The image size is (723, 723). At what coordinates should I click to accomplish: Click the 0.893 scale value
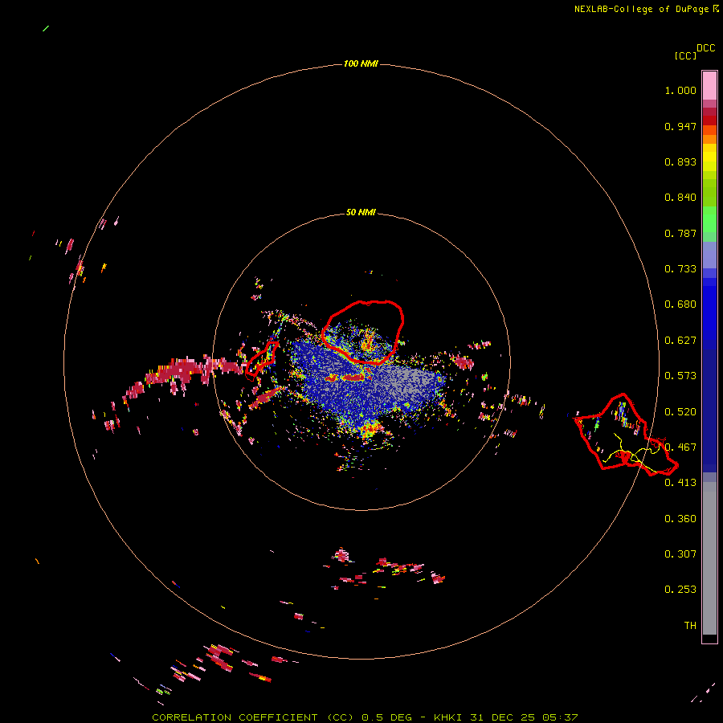tap(680, 161)
